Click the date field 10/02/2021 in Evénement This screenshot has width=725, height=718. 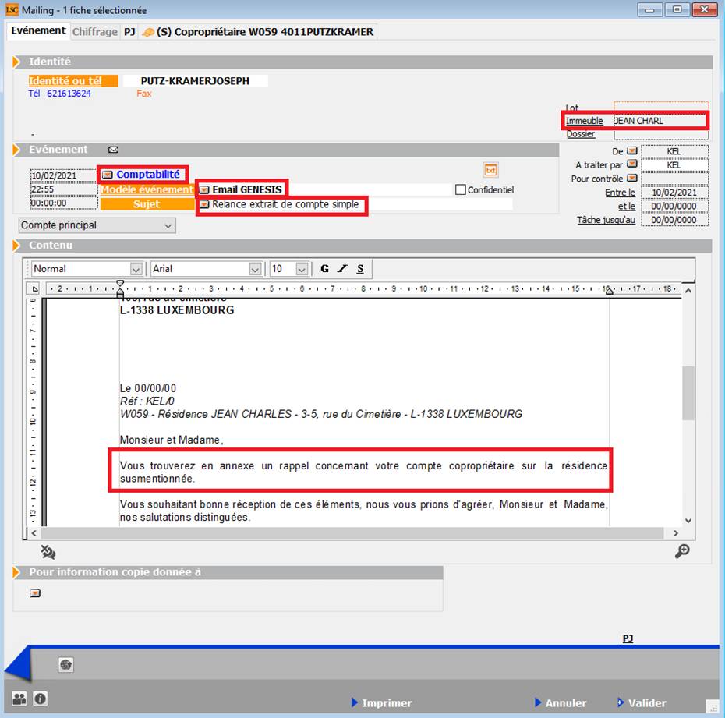(x=64, y=175)
